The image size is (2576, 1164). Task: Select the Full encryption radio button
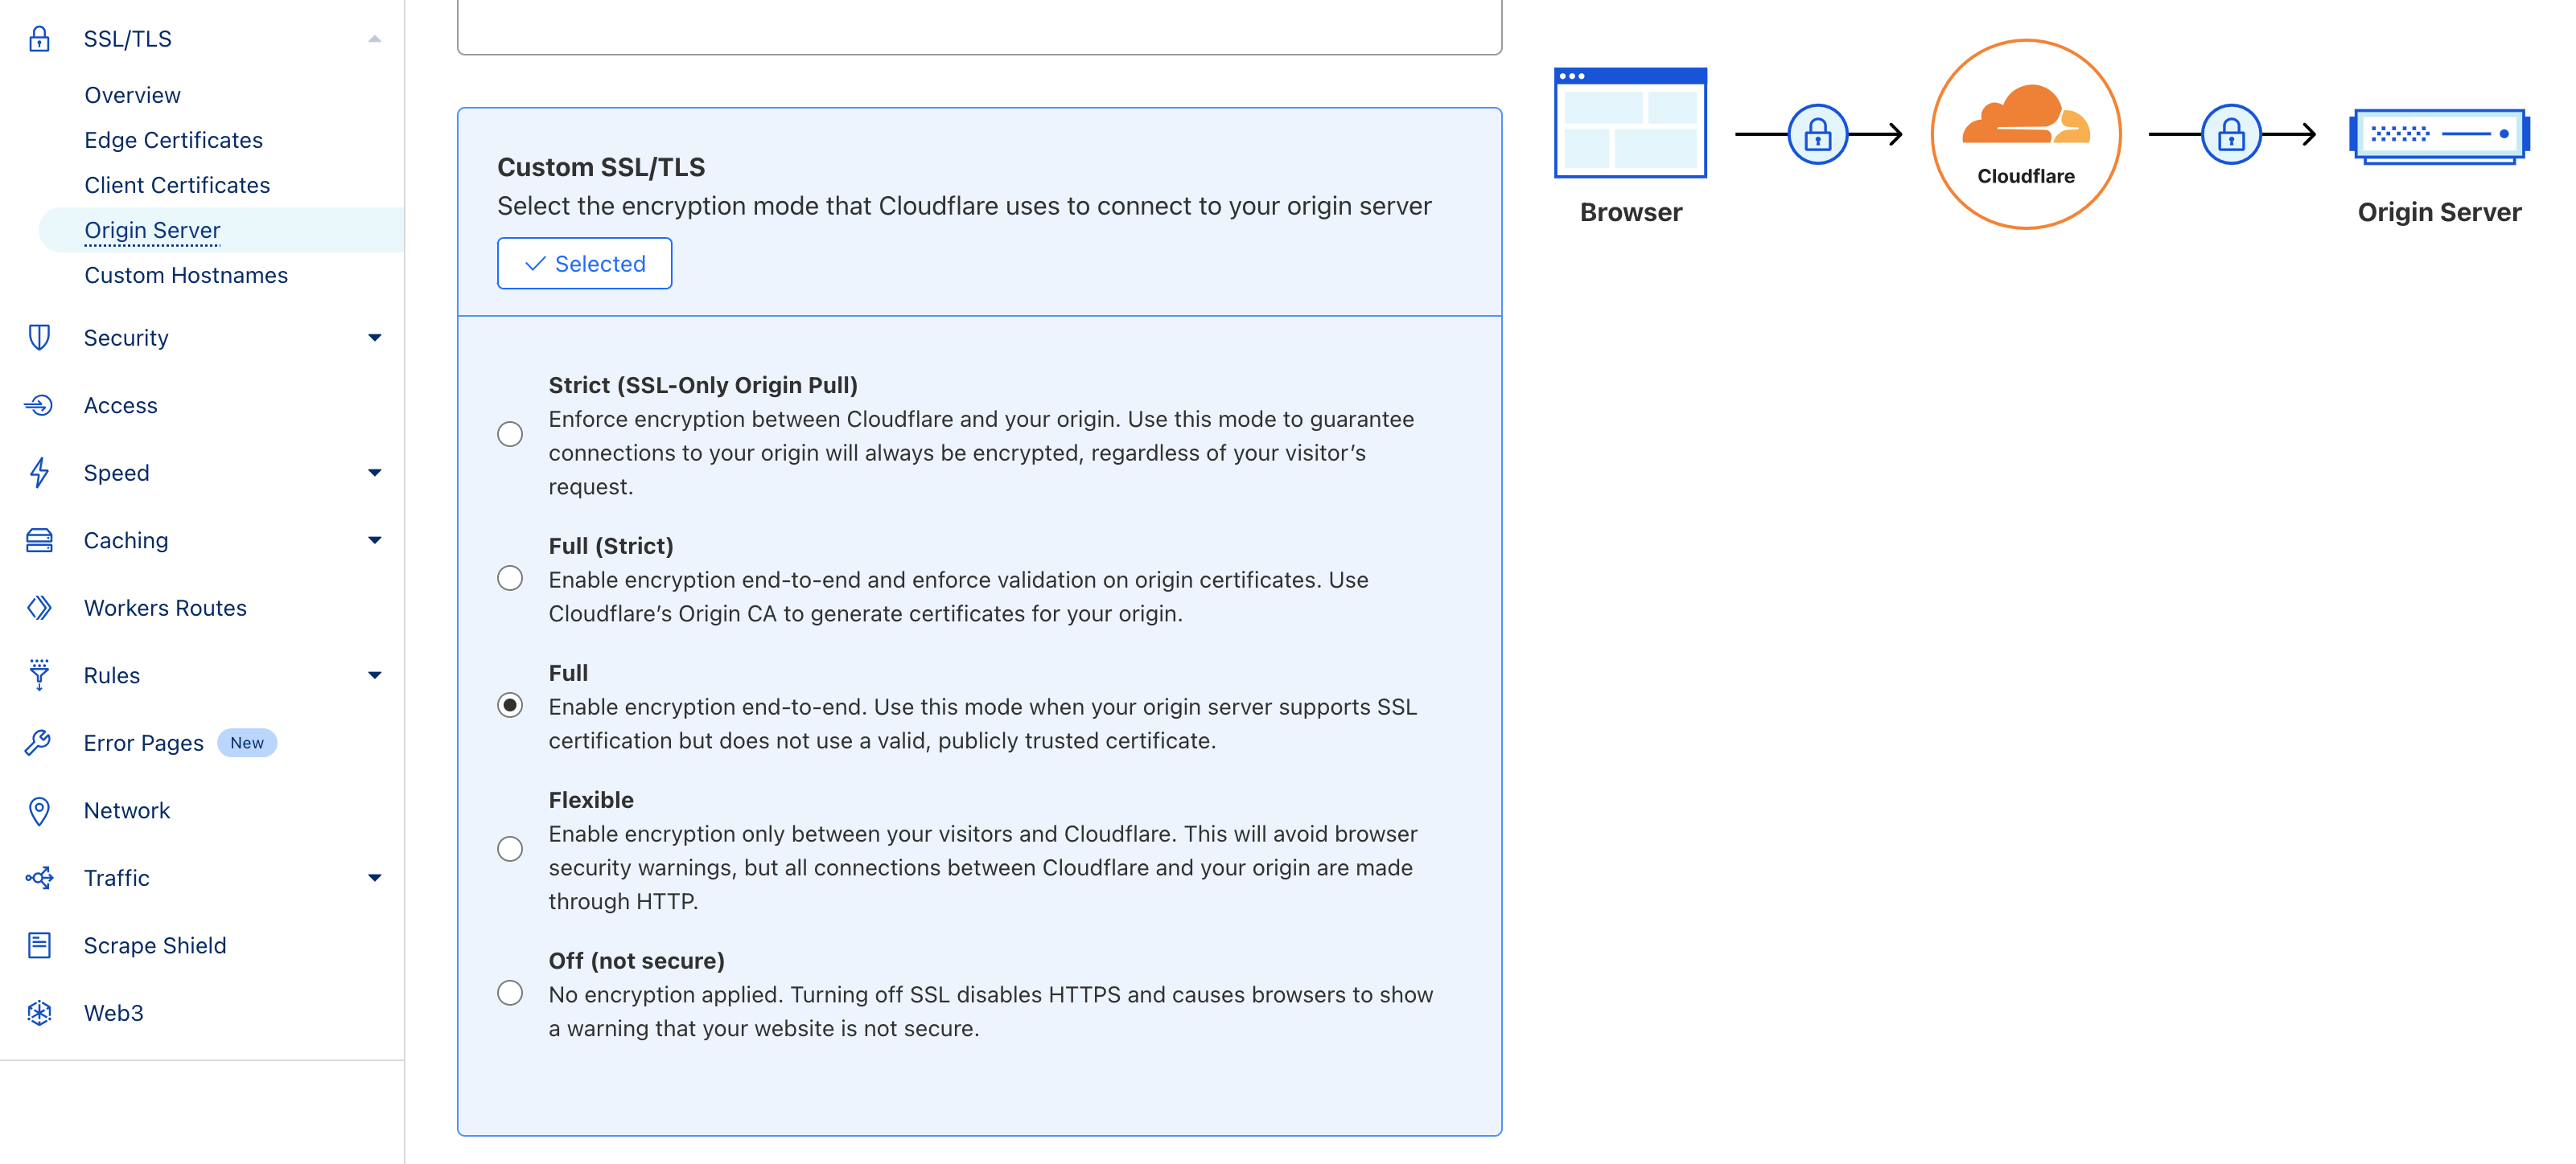coord(510,706)
